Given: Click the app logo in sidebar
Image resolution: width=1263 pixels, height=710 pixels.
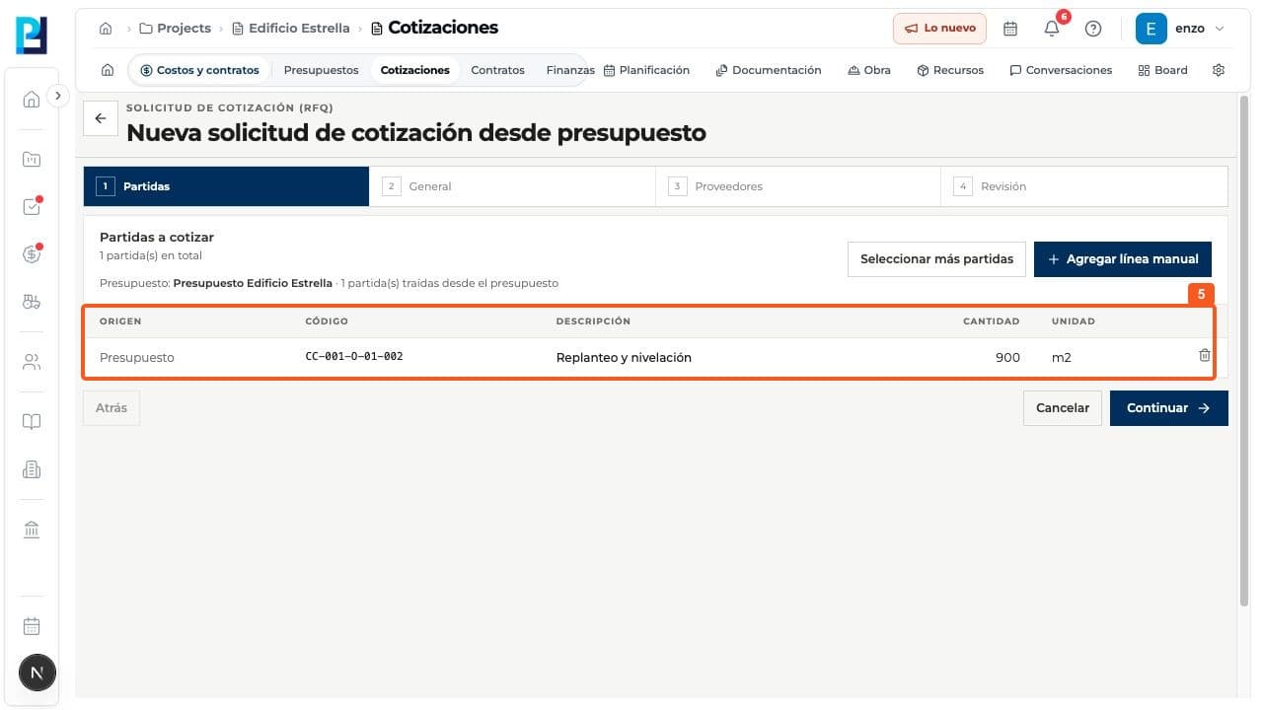Looking at the screenshot, I should pyautogui.click(x=32, y=35).
